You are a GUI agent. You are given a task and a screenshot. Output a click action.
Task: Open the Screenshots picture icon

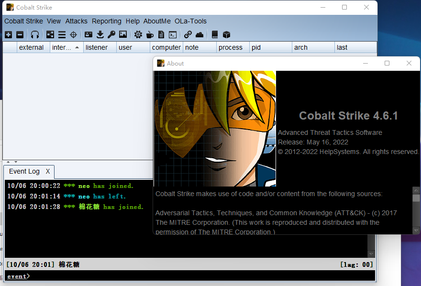click(123, 34)
